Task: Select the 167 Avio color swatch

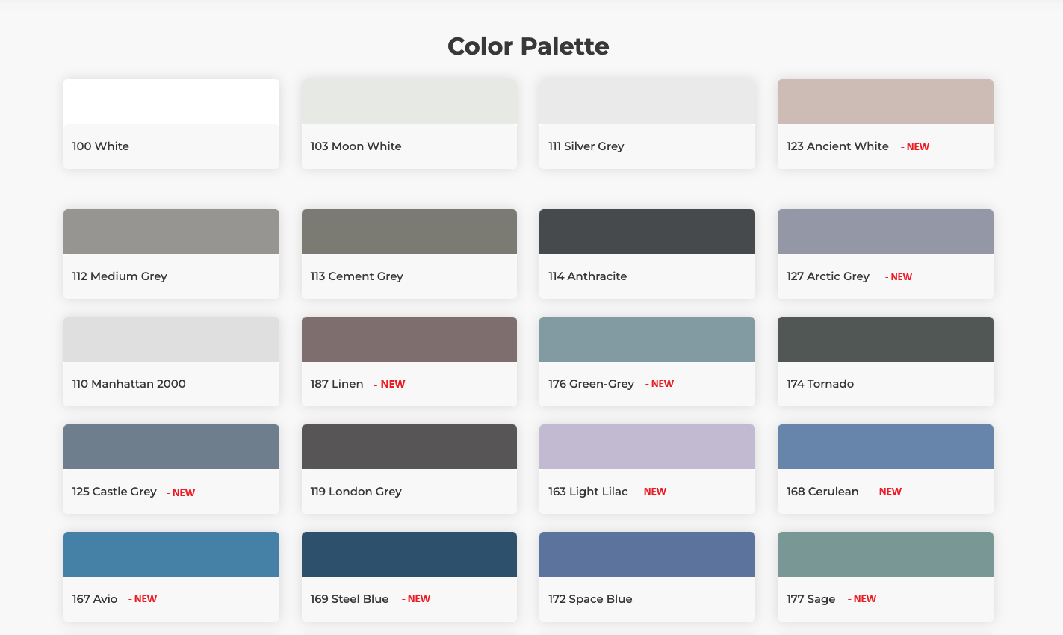Action: [171, 555]
